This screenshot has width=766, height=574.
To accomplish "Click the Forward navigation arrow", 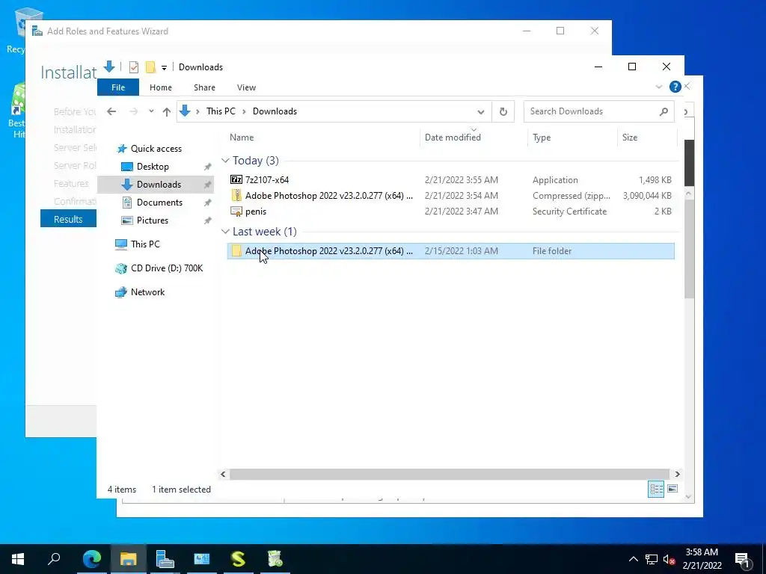I will click(x=133, y=111).
